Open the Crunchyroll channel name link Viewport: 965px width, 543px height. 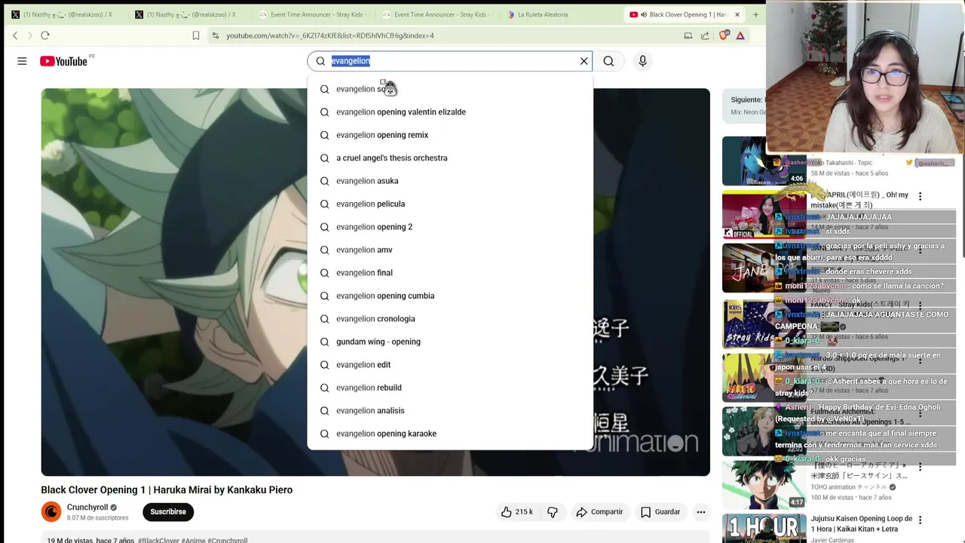click(x=87, y=508)
